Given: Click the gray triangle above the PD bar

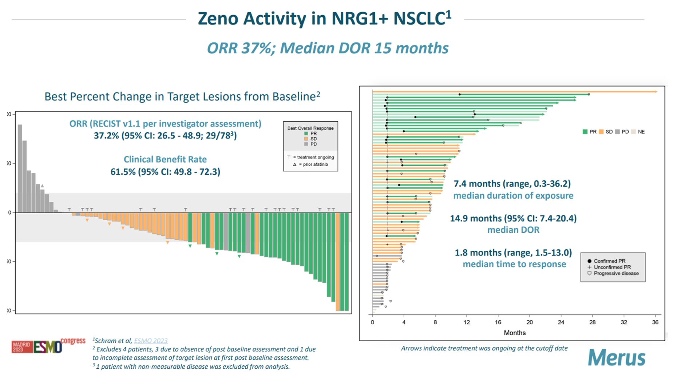Looking at the screenshot, I should 43,186.
